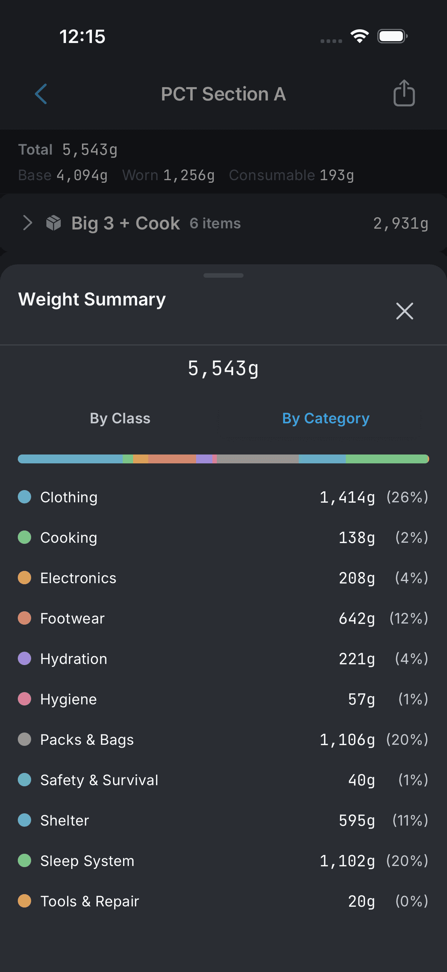Close the Weight Summary sheet

click(x=404, y=311)
